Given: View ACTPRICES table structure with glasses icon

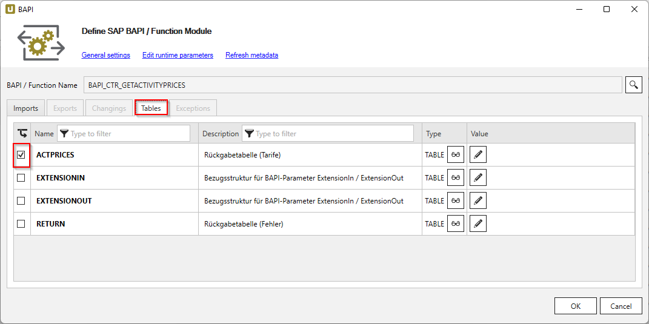Looking at the screenshot, I should click(x=456, y=155).
